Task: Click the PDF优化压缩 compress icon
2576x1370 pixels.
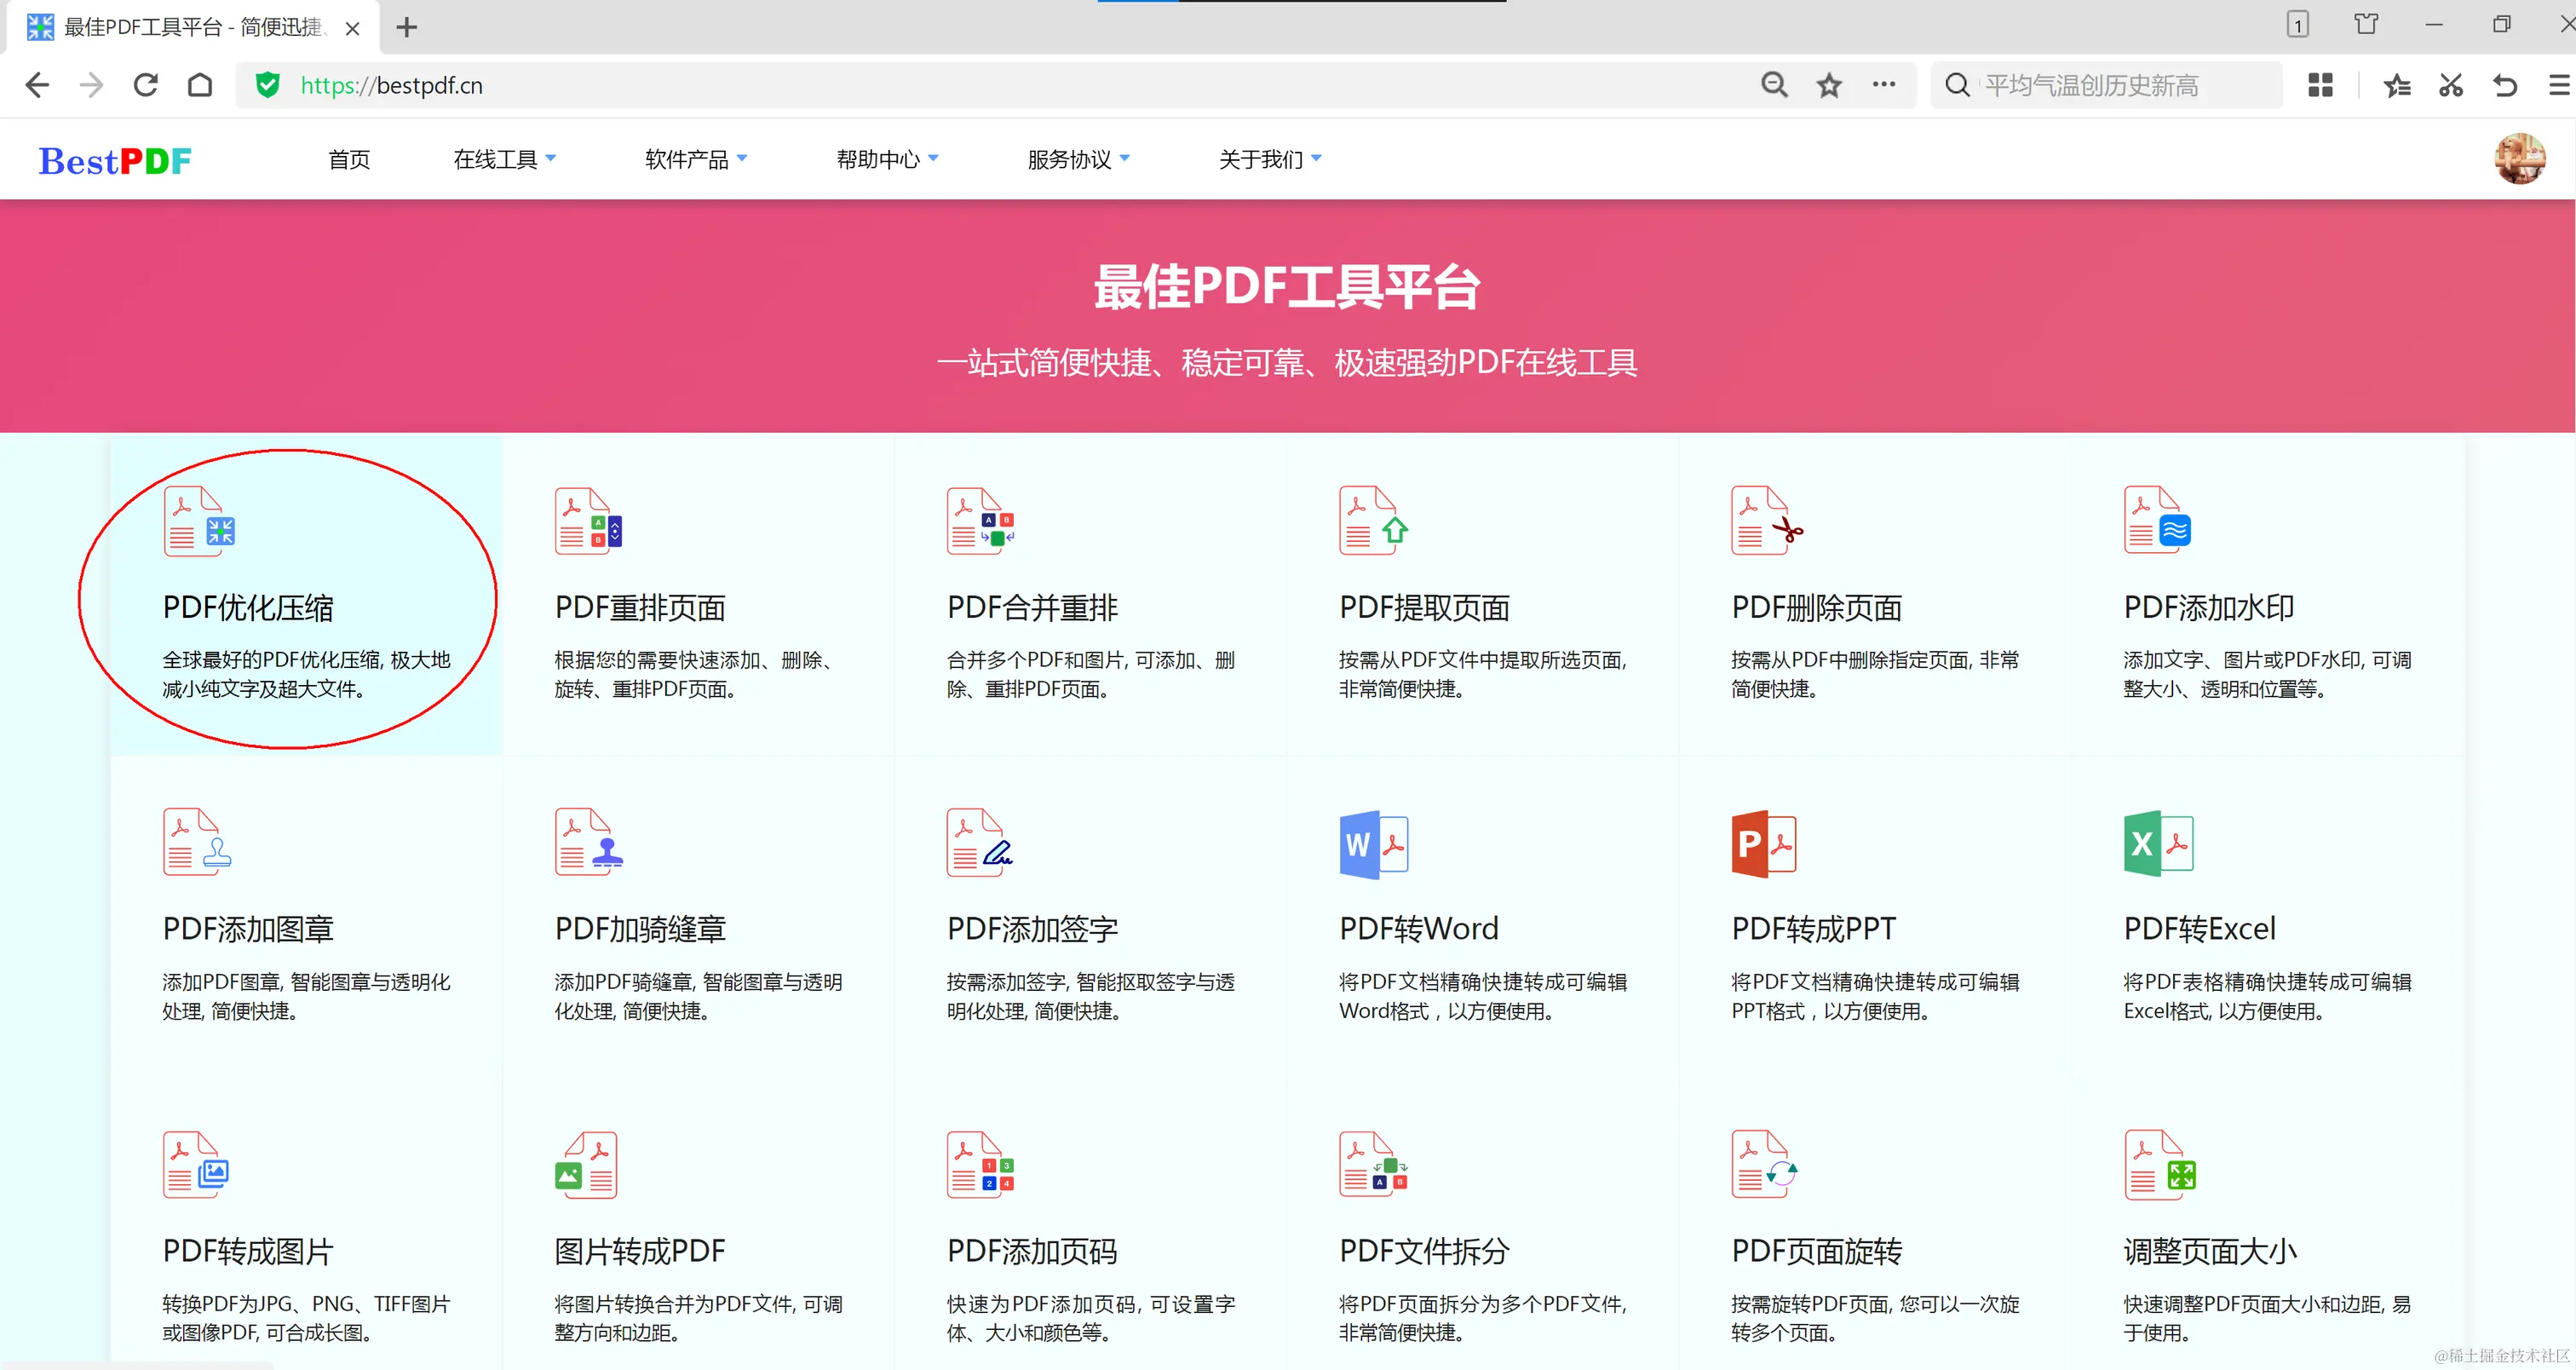Action: point(199,521)
